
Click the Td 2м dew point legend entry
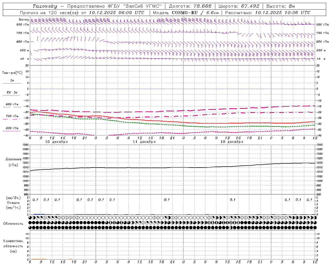pyautogui.click(x=12, y=92)
